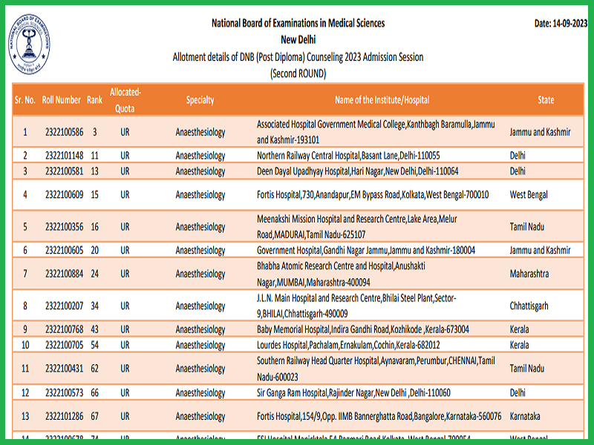Select roll number 2322100586
Screen dimensions: 594x445
pos(65,132)
